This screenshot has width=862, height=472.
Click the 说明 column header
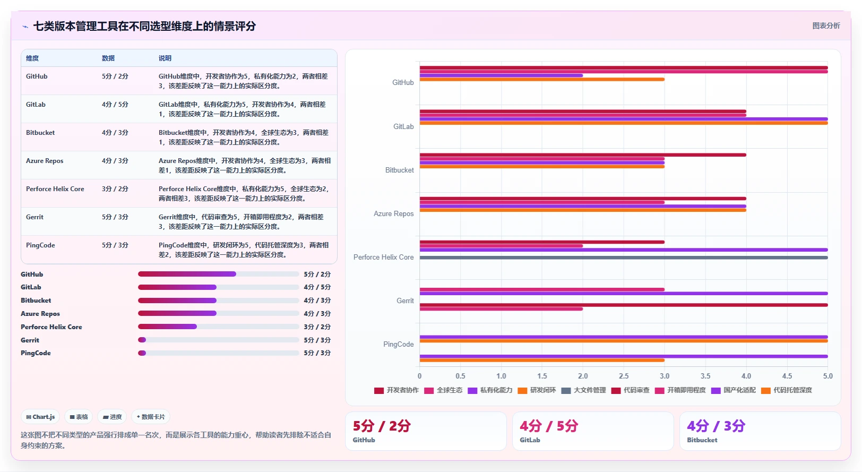pos(165,58)
